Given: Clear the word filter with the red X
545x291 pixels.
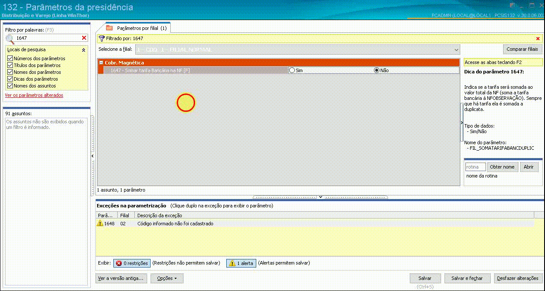Looking at the screenshot, I should (84, 38).
